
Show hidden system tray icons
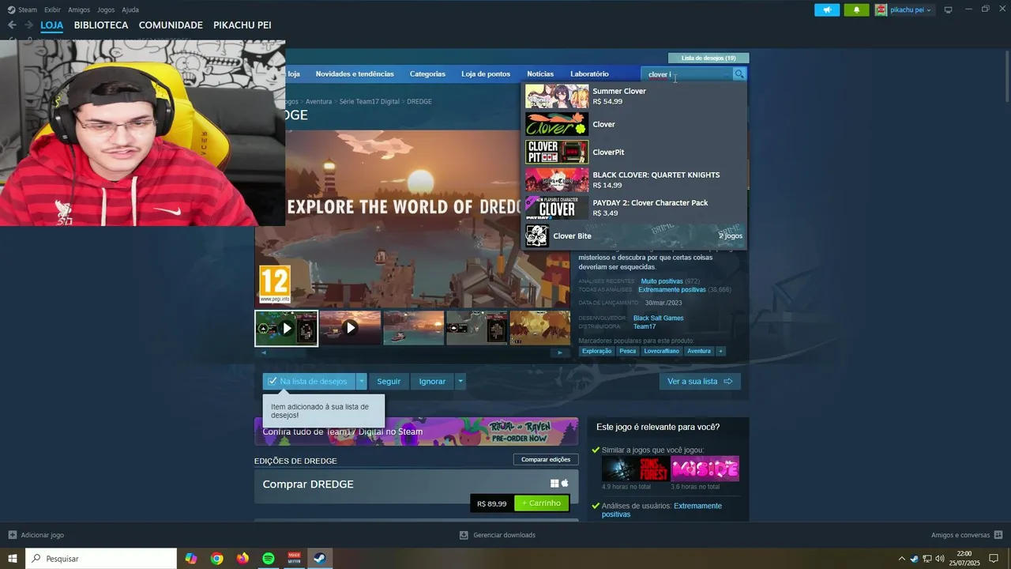(x=901, y=559)
